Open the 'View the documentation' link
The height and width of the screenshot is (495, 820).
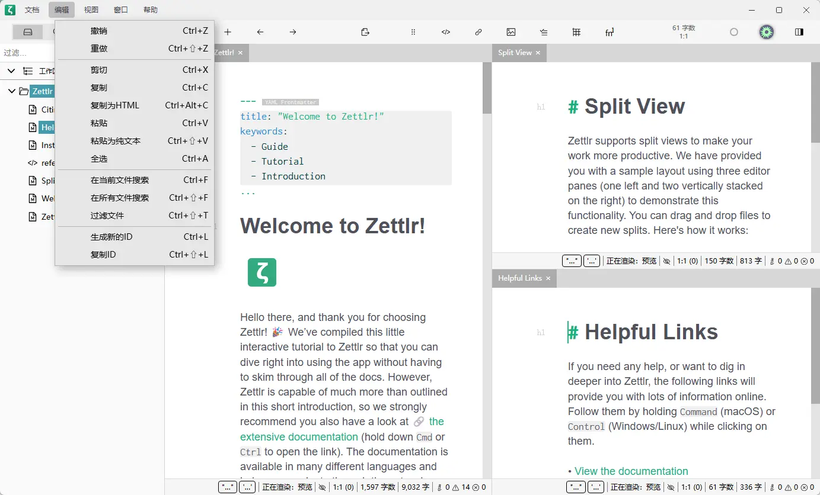[631, 471]
